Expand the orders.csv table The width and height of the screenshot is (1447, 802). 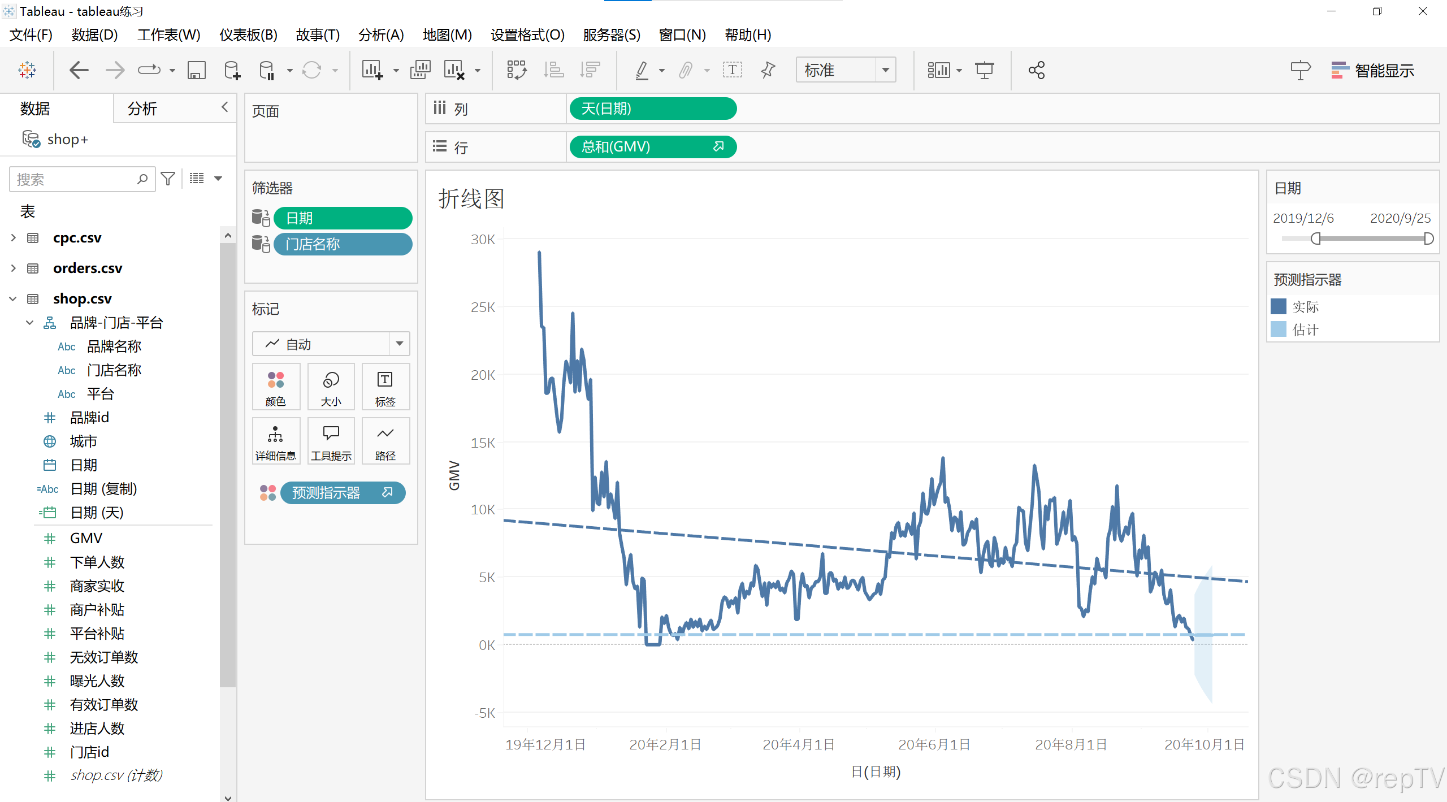click(13, 268)
